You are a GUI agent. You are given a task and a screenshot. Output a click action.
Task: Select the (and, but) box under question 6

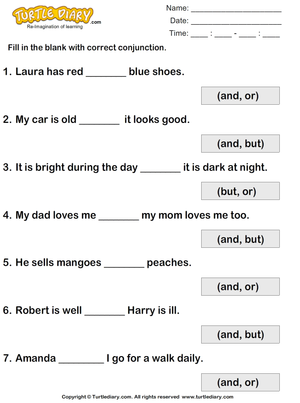pos(241,334)
